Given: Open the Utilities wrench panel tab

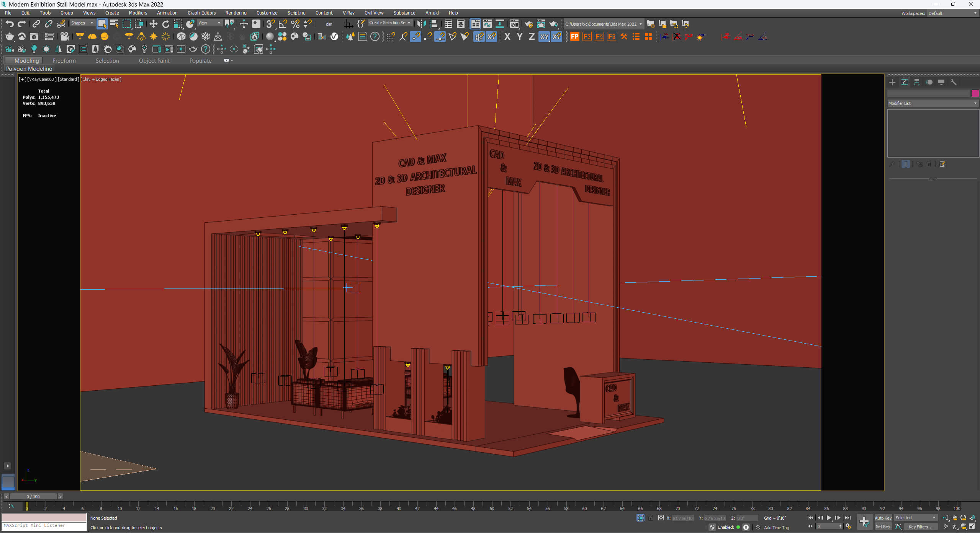Looking at the screenshot, I should pyautogui.click(x=953, y=82).
